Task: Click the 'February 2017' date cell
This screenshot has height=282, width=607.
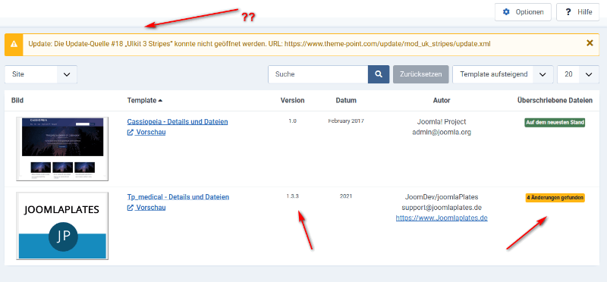Action: pos(346,121)
